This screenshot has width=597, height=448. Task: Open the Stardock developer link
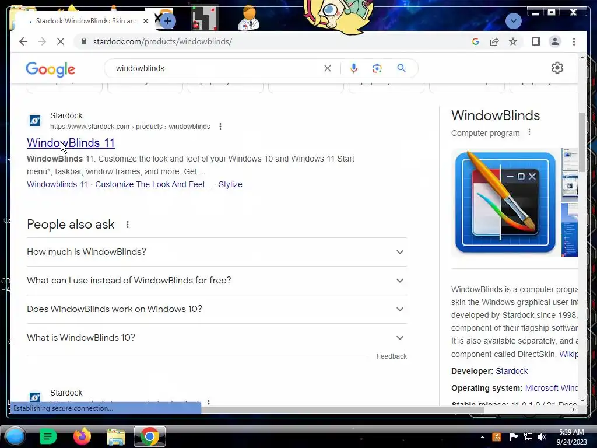click(512, 371)
